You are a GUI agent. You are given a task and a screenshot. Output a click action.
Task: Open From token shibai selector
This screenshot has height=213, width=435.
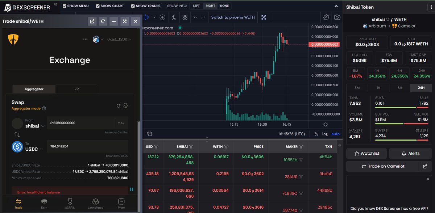35,126
